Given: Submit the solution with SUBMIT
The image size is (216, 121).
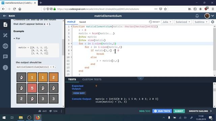Looking at the screenshot, I should (x=179, y=111).
